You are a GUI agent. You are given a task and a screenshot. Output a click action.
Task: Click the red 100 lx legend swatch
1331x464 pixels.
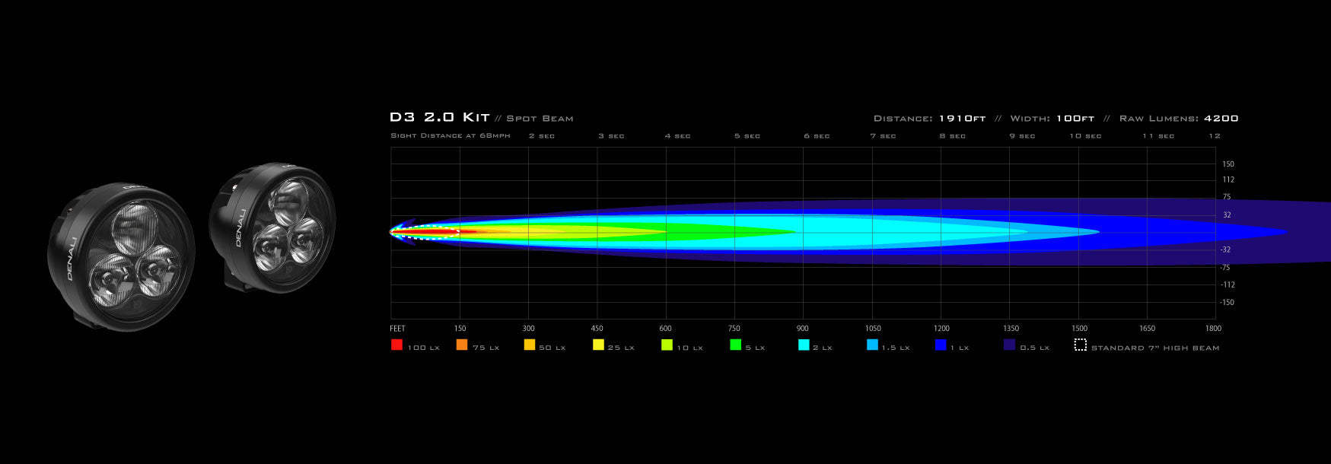[396, 345]
